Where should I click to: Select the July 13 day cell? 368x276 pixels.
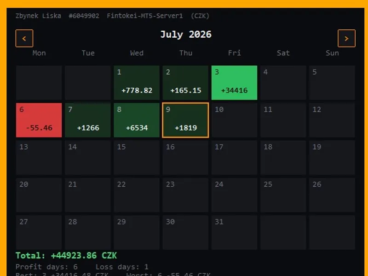[39, 158]
